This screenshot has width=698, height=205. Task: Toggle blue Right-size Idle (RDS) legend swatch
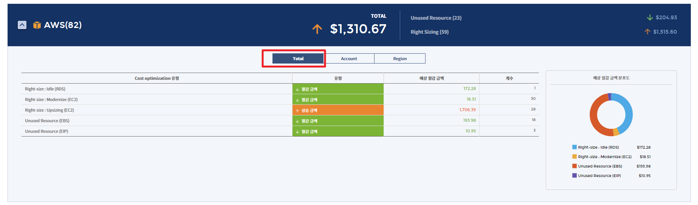[574, 147]
